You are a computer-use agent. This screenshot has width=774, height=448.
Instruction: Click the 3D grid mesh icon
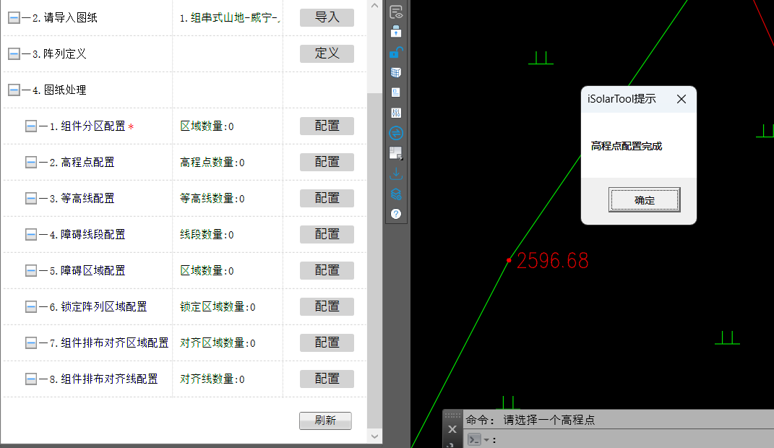pos(396,72)
